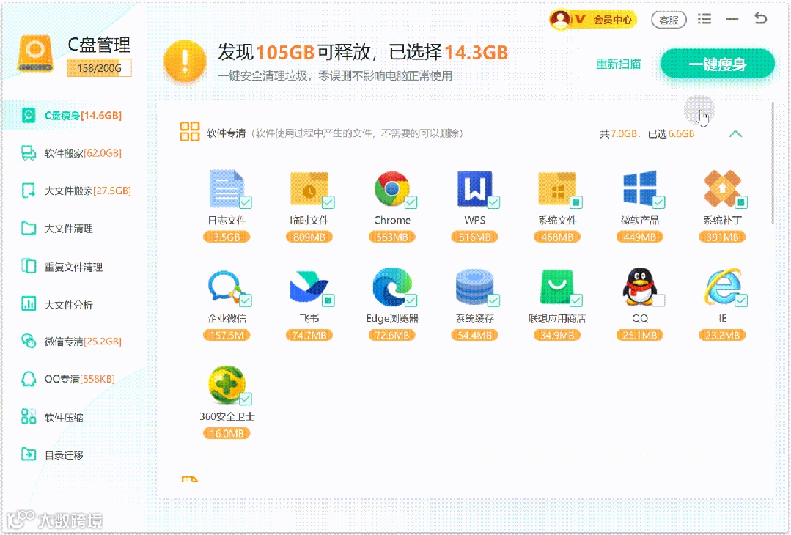Click the vertical scrollbar of the content panel

click(x=772, y=163)
